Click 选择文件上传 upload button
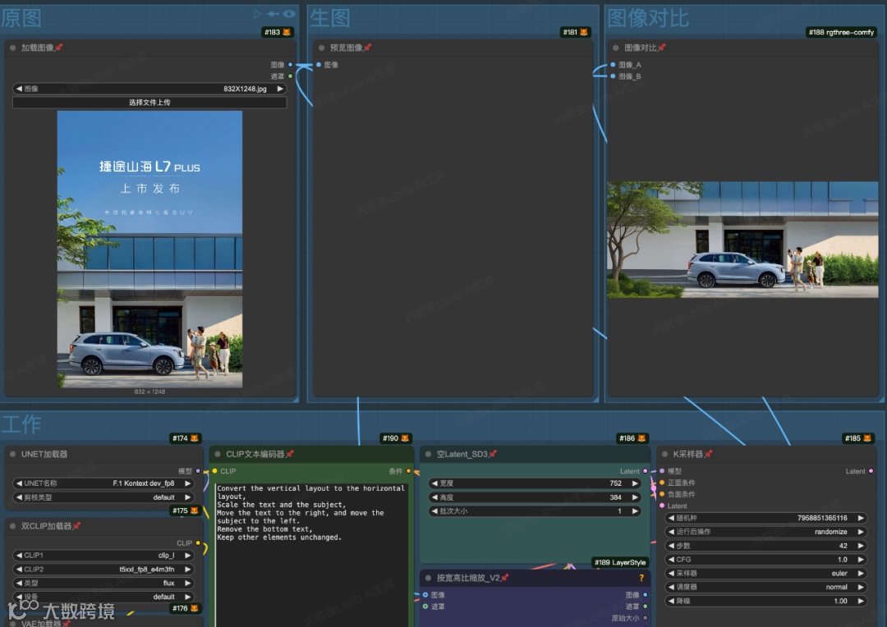Screen dimensions: 887x627 tap(149, 103)
